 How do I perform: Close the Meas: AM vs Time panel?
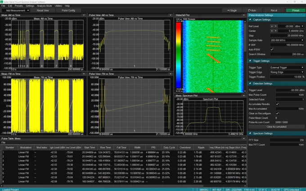[84, 15]
